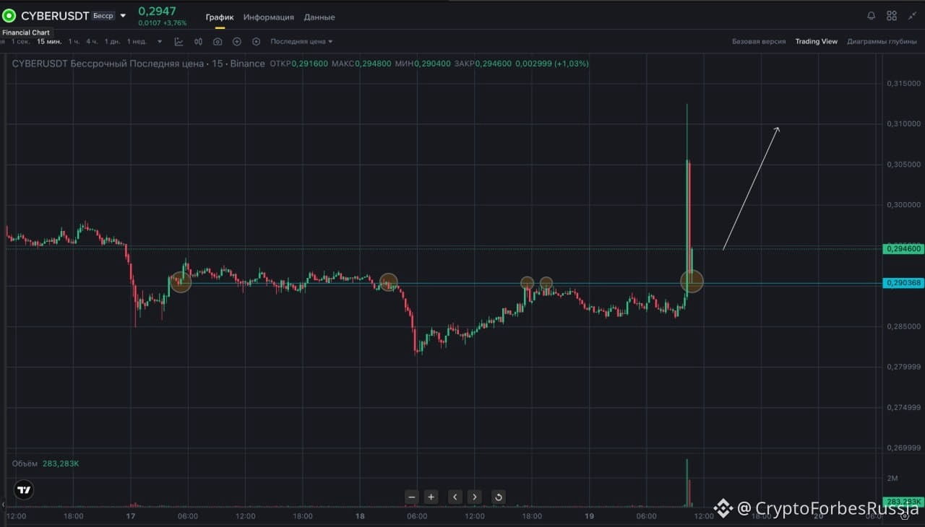Click the 0,285000 price axis value
Image resolution: width=925 pixels, height=527 pixels.
click(x=903, y=326)
